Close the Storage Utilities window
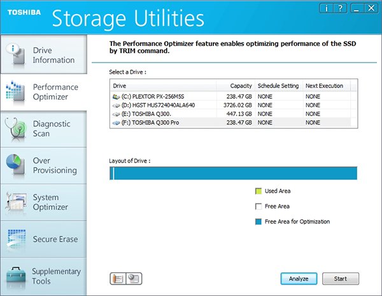 [x=371, y=8]
